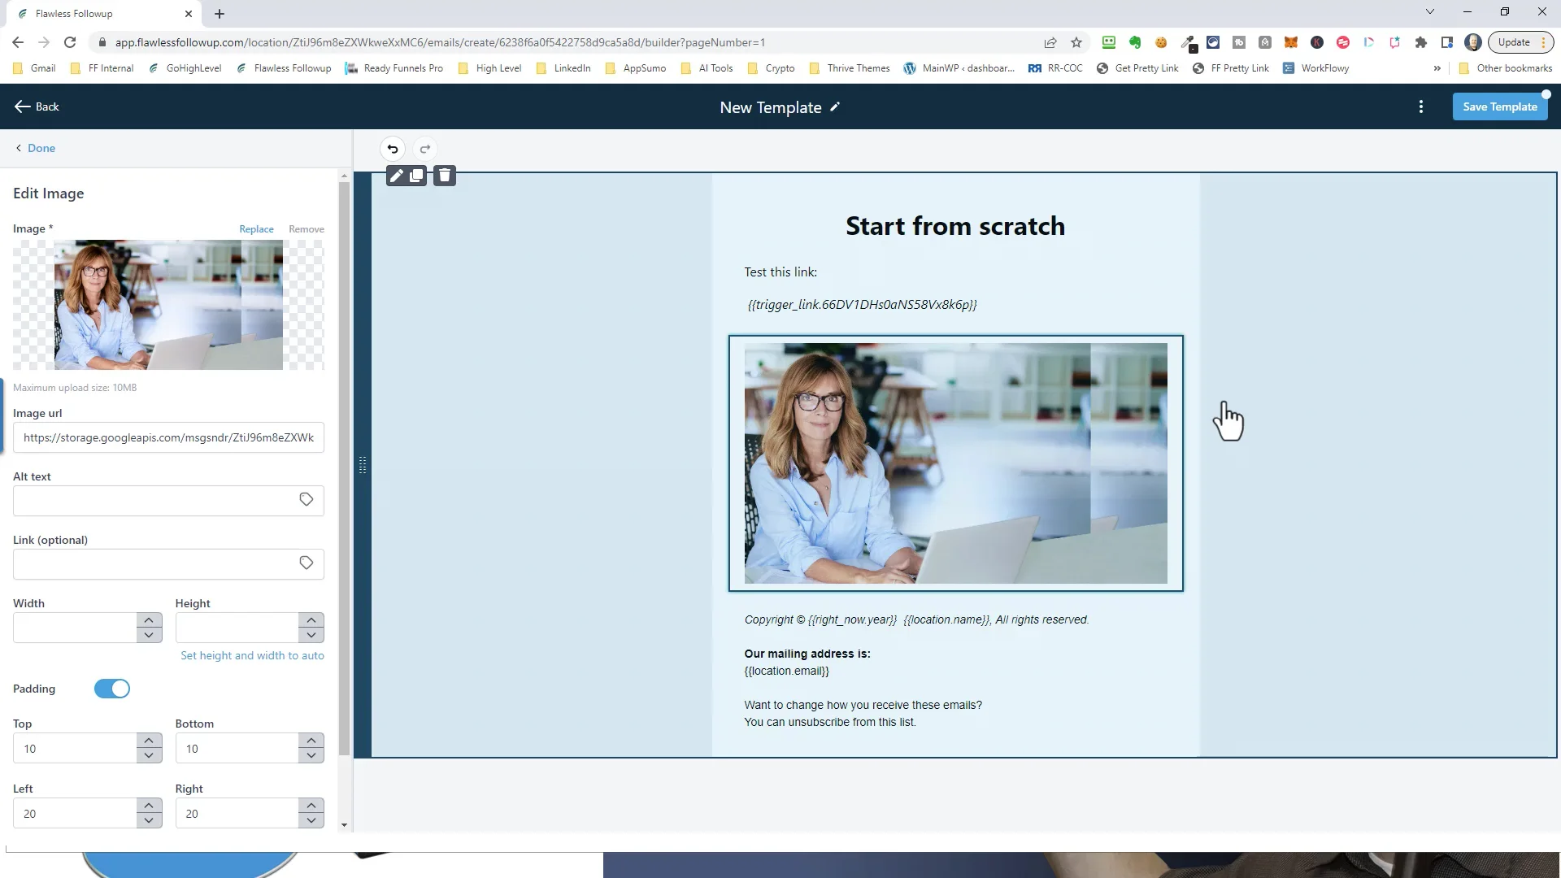
Task: Click the Alt text input field
Action: 168,500
